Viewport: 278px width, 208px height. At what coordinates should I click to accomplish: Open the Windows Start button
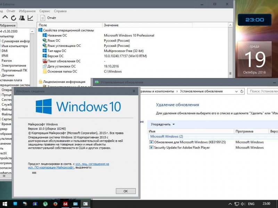pyautogui.click(x=5, y=204)
